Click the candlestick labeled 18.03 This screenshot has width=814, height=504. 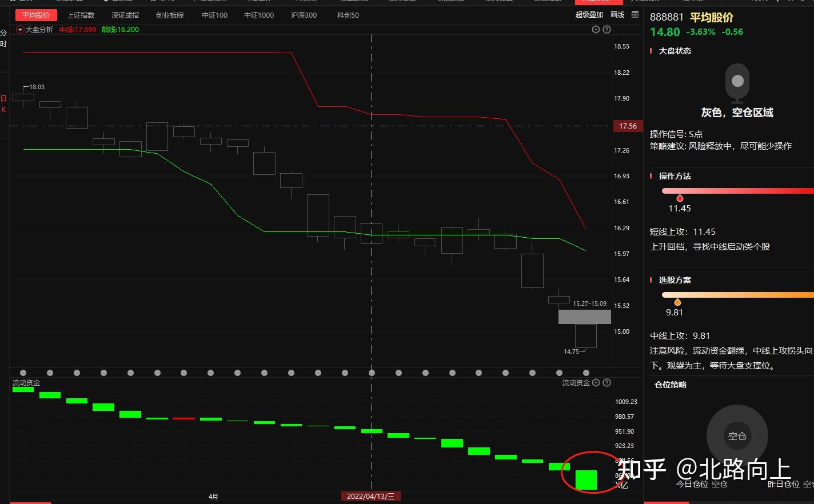[23, 96]
